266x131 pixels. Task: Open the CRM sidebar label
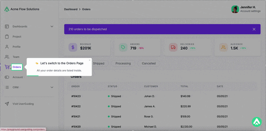(15, 87)
